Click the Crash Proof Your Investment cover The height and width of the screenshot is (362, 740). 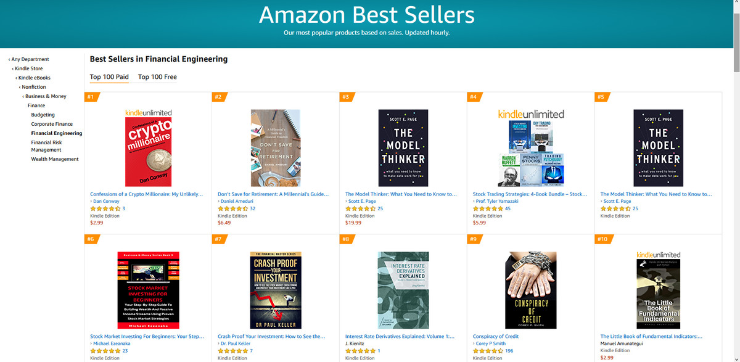pos(275,290)
